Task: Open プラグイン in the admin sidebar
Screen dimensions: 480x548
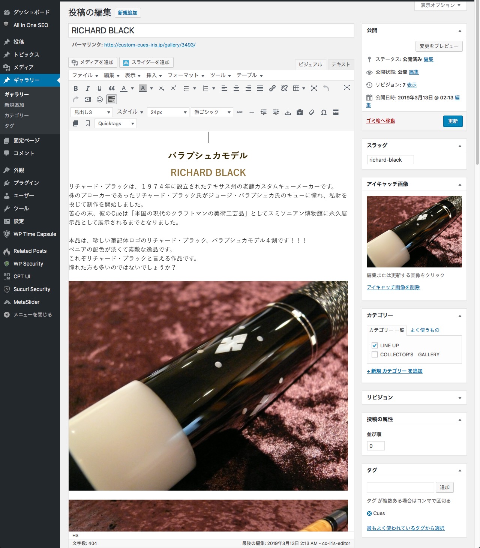Action: click(x=26, y=183)
